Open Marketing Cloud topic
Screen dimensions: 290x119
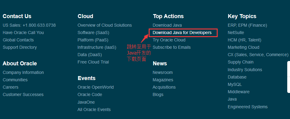pos(244,47)
